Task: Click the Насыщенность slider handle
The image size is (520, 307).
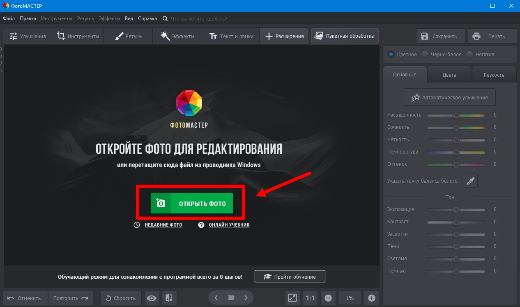Action: (456, 115)
